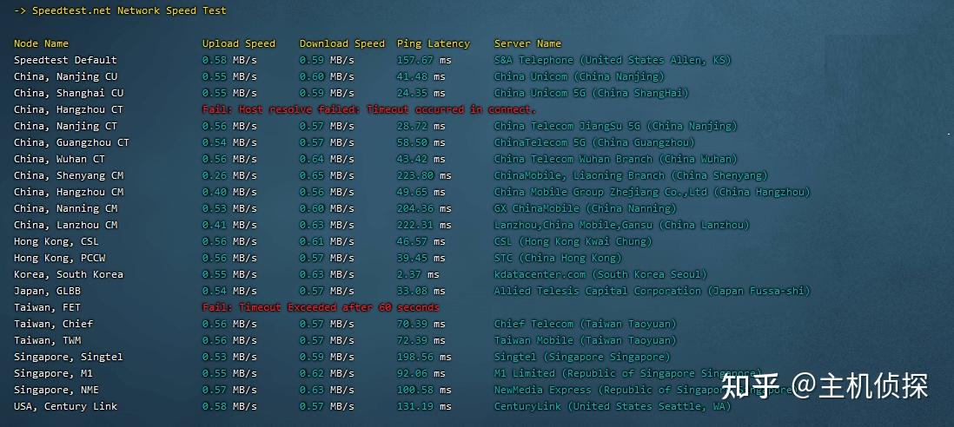Click the 157.67 ms ping value
Screen dimensions: 954x427
pos(424,60)
